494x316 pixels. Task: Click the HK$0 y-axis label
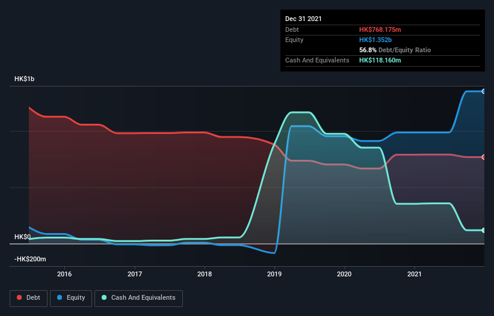click(x=23, y=237)
